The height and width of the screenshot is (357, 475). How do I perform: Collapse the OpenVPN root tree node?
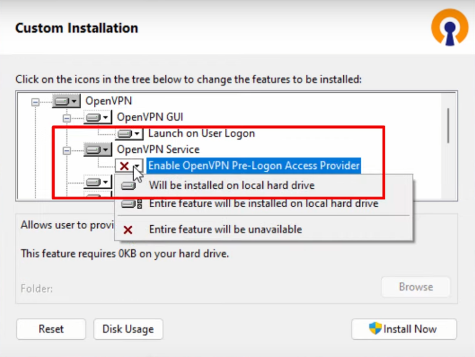click(x=35, y=101)
